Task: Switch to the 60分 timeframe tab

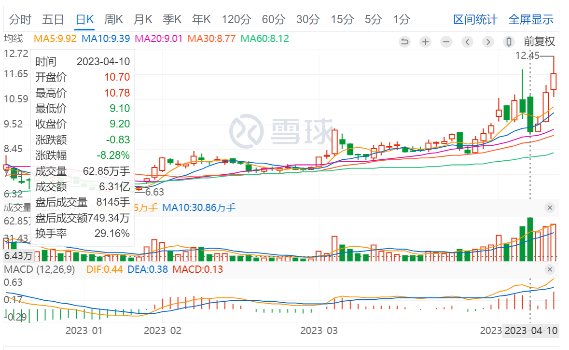Action: [x=274, y=19]
